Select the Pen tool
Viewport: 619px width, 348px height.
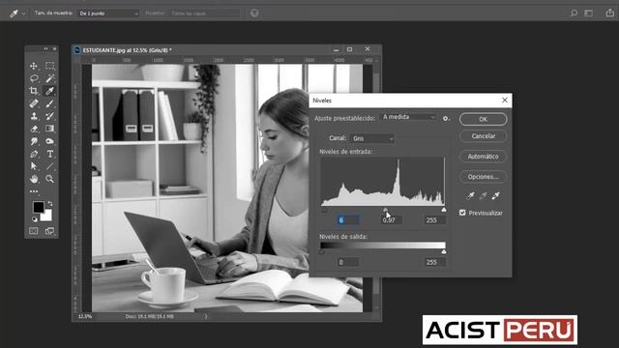click(34, 154)
